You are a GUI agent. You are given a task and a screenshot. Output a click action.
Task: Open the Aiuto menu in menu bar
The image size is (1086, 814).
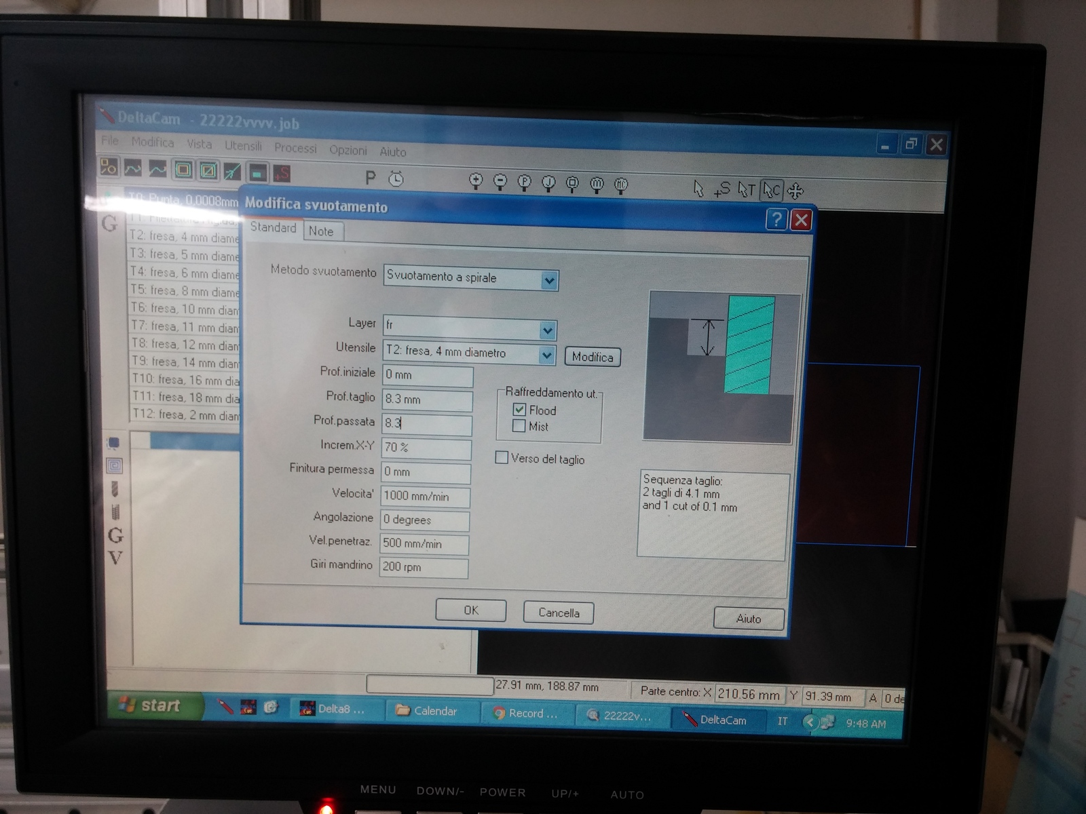pyautogui.click(x=393, y=152)
